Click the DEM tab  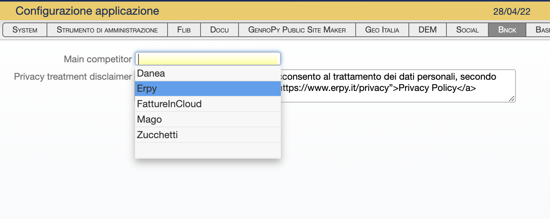coord(427,30)
